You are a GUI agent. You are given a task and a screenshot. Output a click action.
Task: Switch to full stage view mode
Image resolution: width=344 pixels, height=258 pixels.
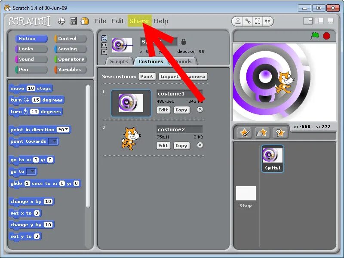click(319, 21)
